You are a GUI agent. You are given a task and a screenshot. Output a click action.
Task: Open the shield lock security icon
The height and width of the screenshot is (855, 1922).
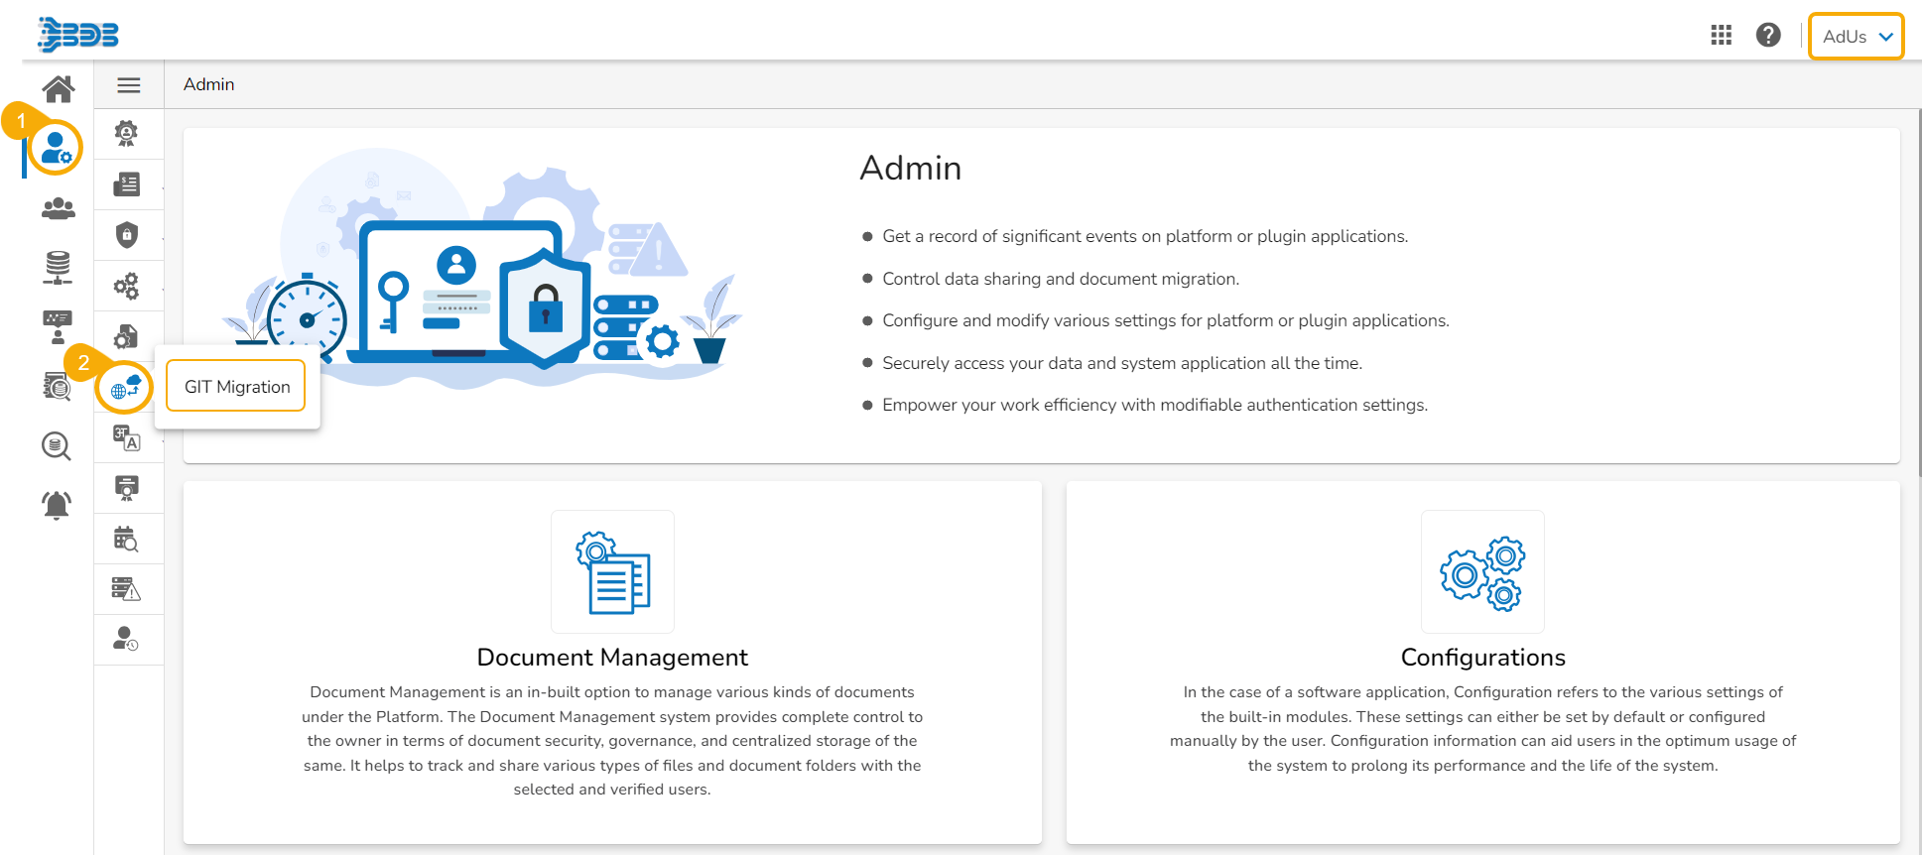click(x=127, y=235)
